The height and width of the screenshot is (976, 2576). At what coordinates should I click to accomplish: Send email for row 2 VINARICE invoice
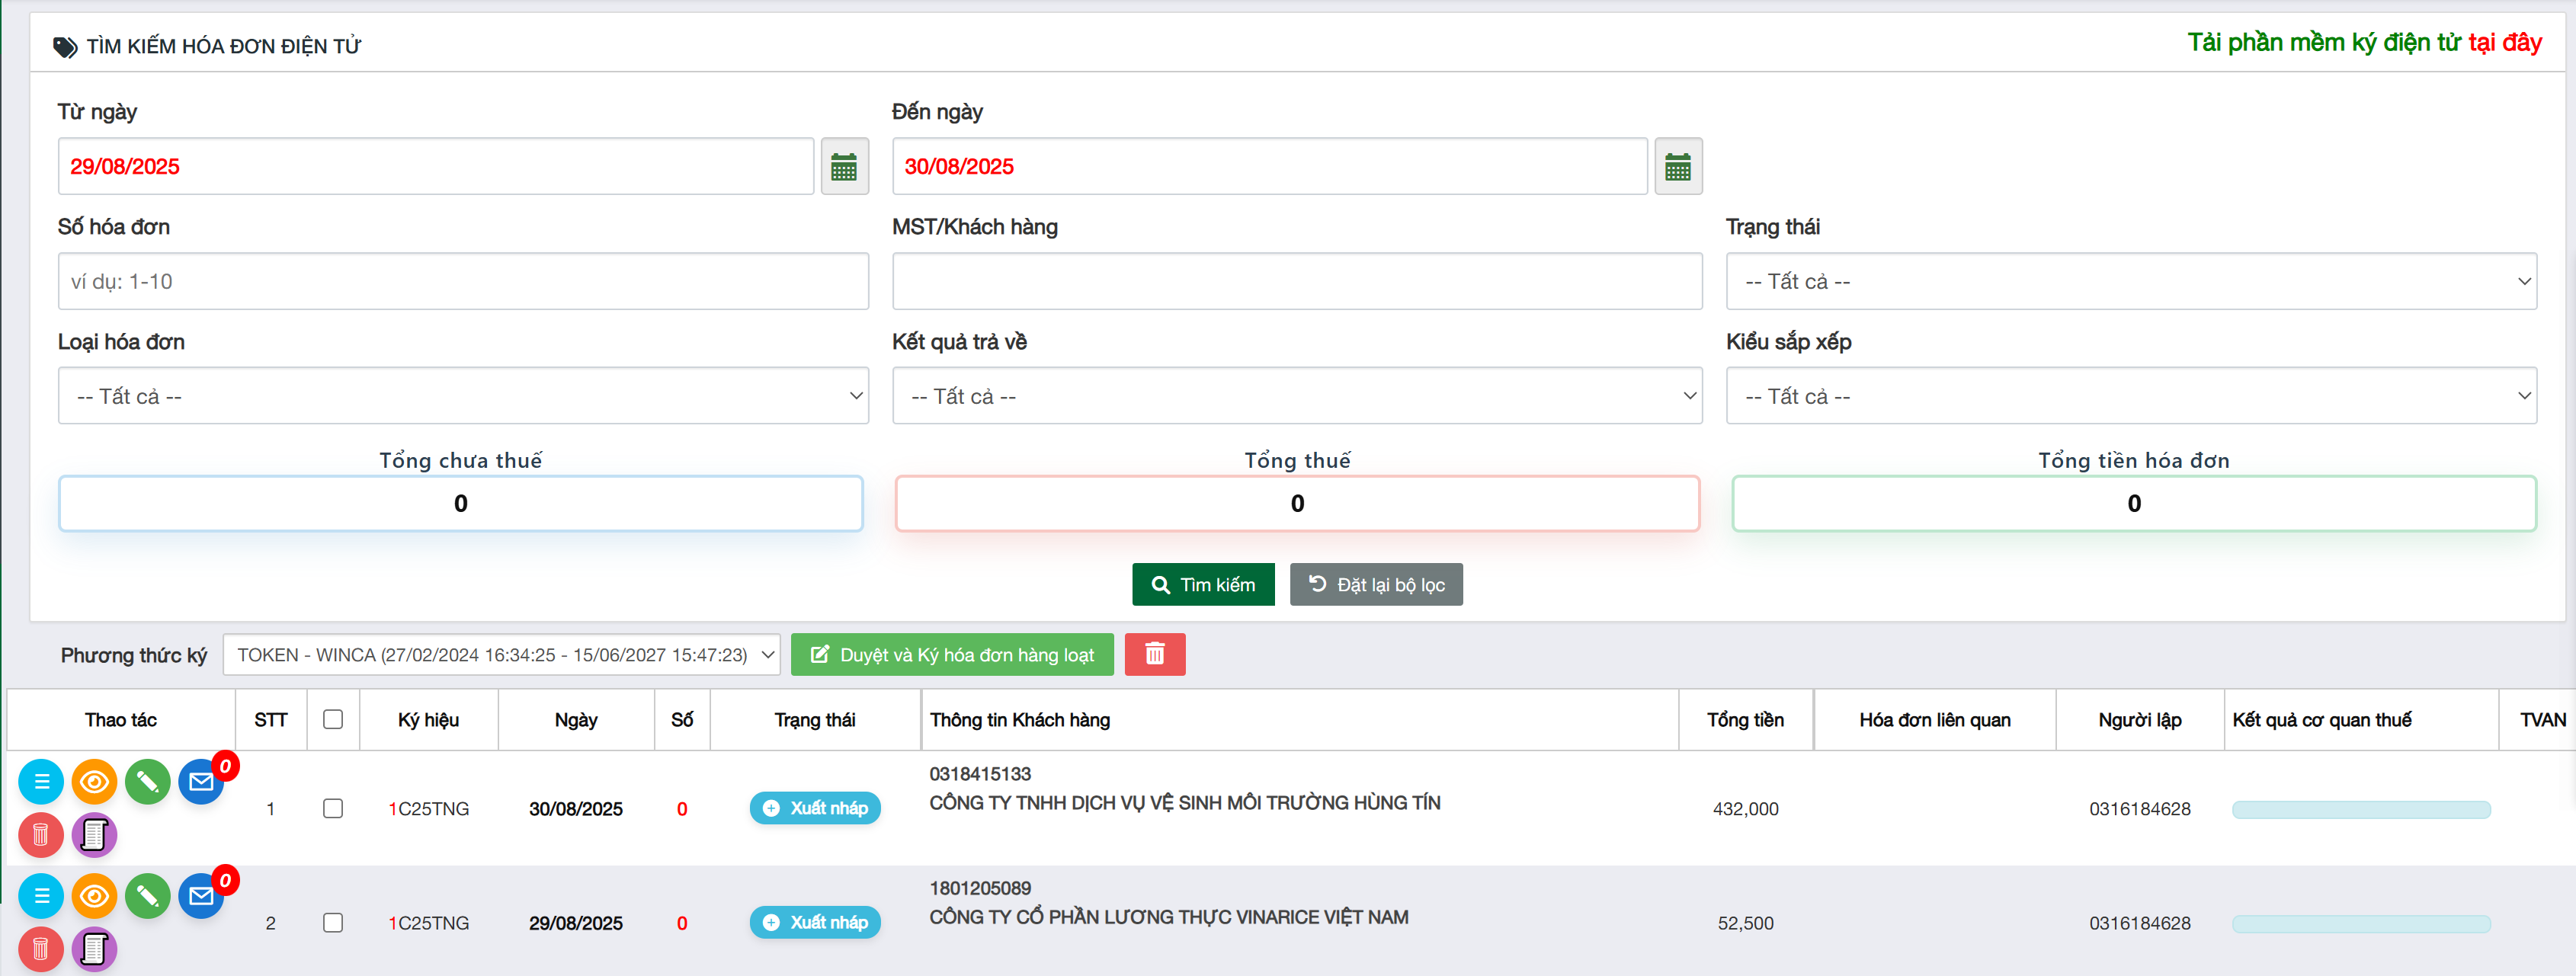pyautogui.click(x=201, y=895)
